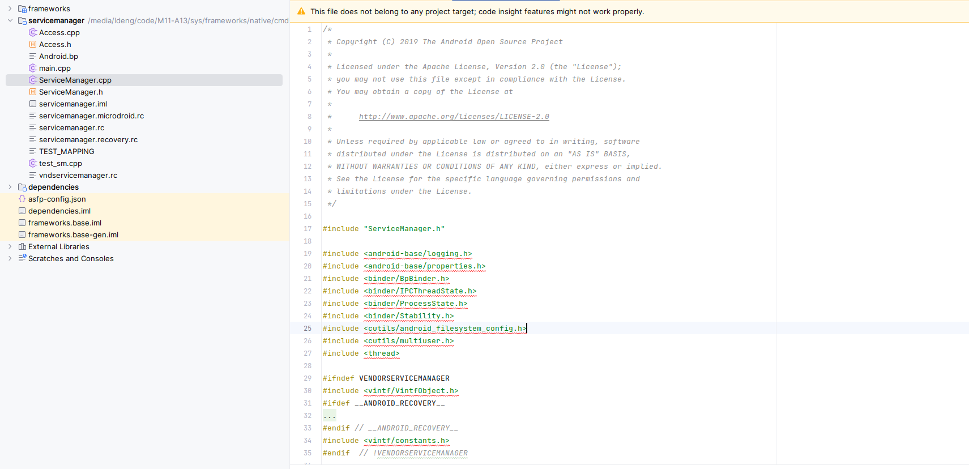Expand the External Libraries node

coord(10,246)
